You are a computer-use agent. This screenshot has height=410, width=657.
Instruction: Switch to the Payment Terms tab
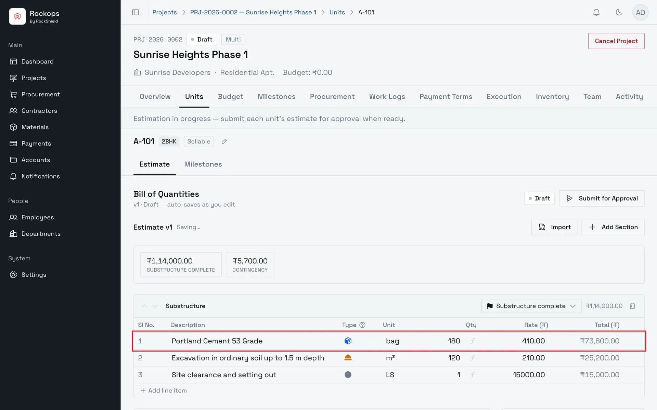click(446, 97)
